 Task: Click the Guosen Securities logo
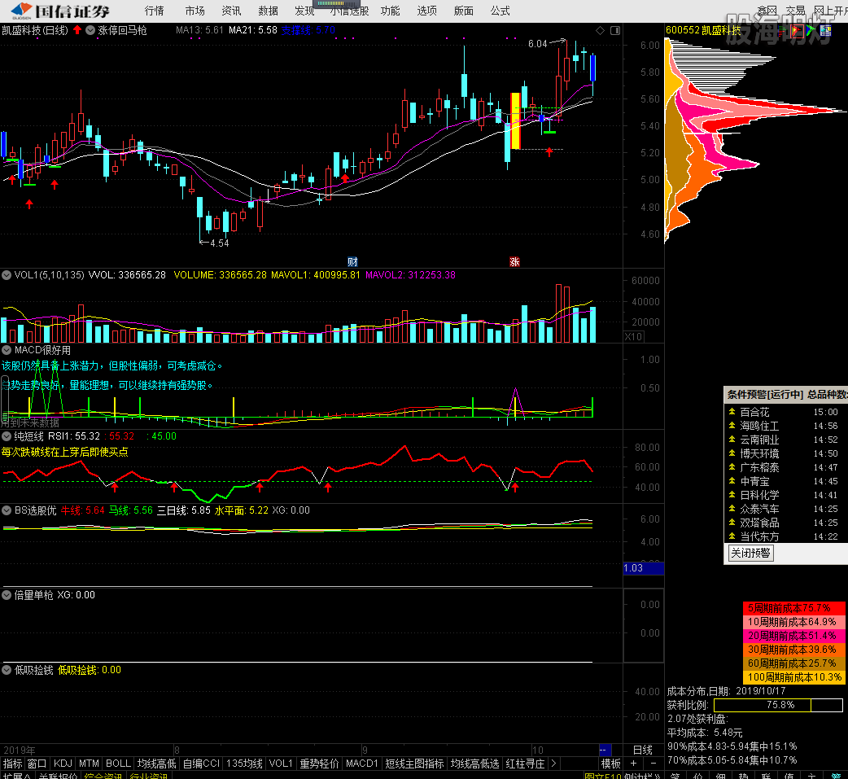tap(60, 11)
